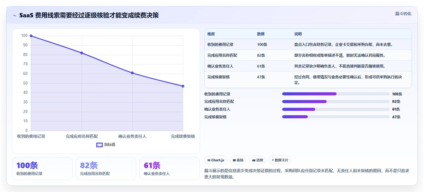The width and height of the screenshot is (424, 192).
Task: Click the 完成续费复核 progress bar
Action: 336,117
